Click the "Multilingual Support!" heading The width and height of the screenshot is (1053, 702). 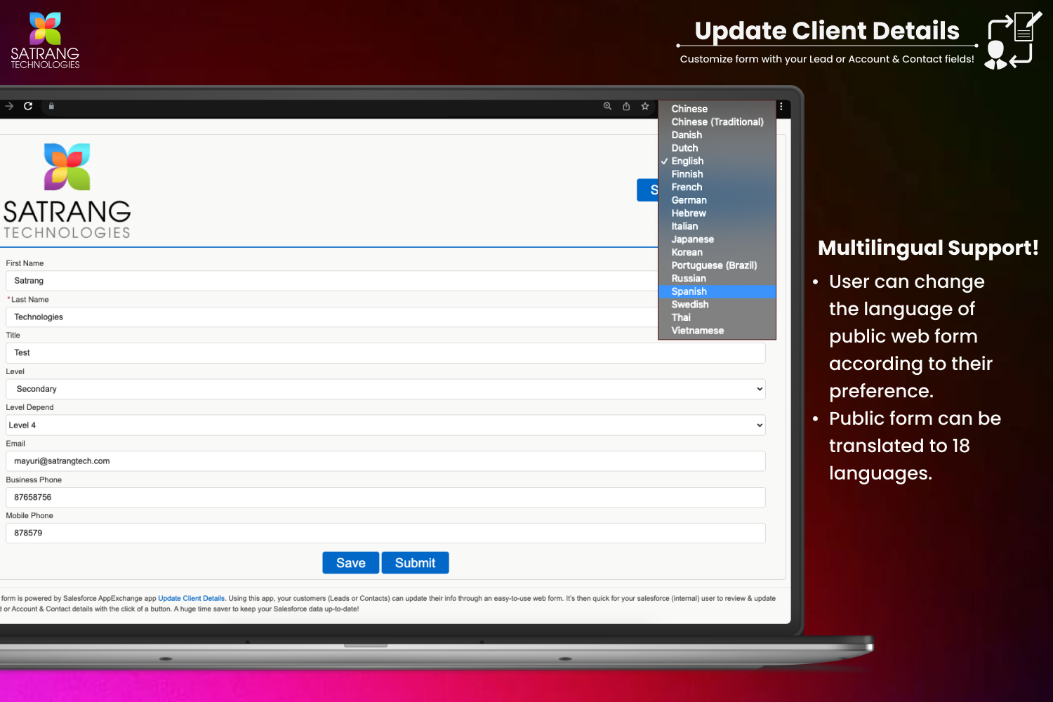coord(928,248)
